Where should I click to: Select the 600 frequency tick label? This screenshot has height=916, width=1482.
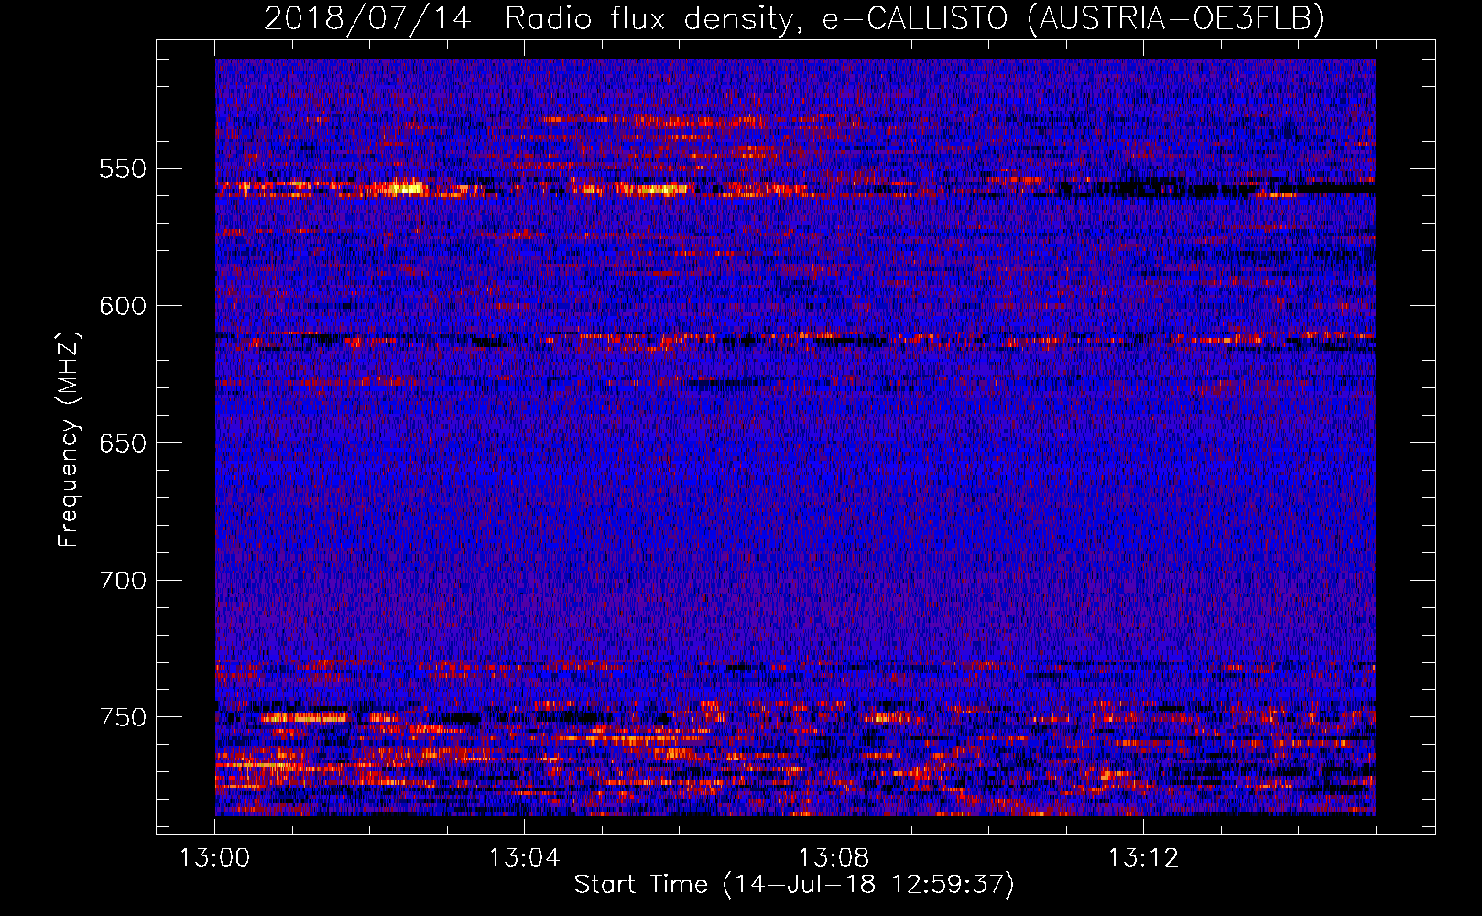point(123,306)
